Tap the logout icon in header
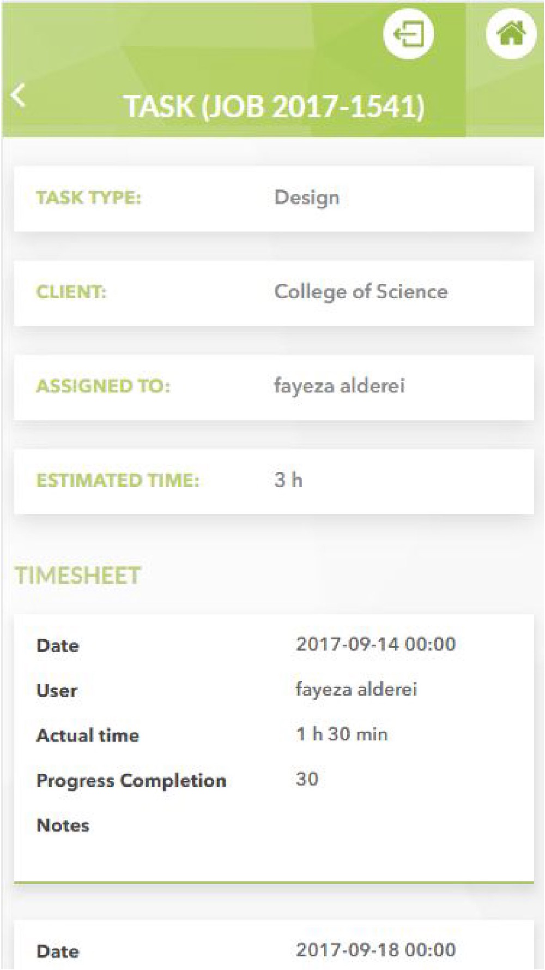This screenshot has width=545, height=970. 408,35
